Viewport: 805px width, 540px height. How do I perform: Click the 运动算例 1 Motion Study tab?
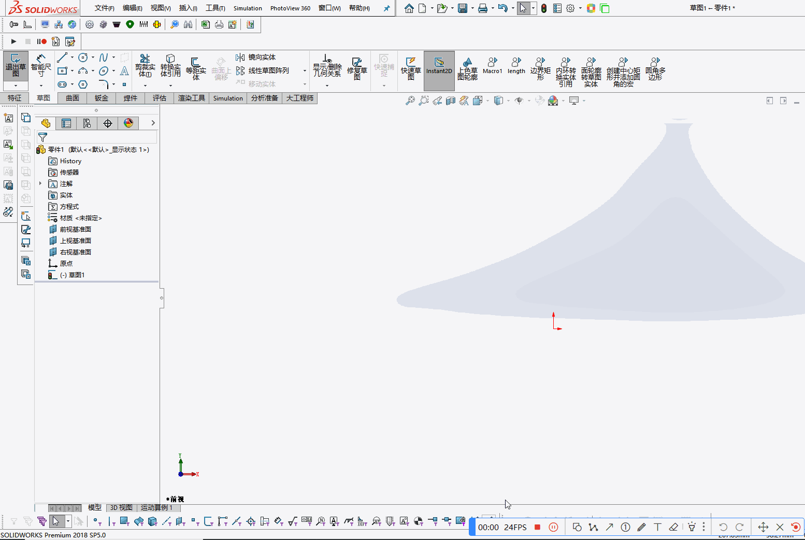pyautogui.click(x=156, y=508)
